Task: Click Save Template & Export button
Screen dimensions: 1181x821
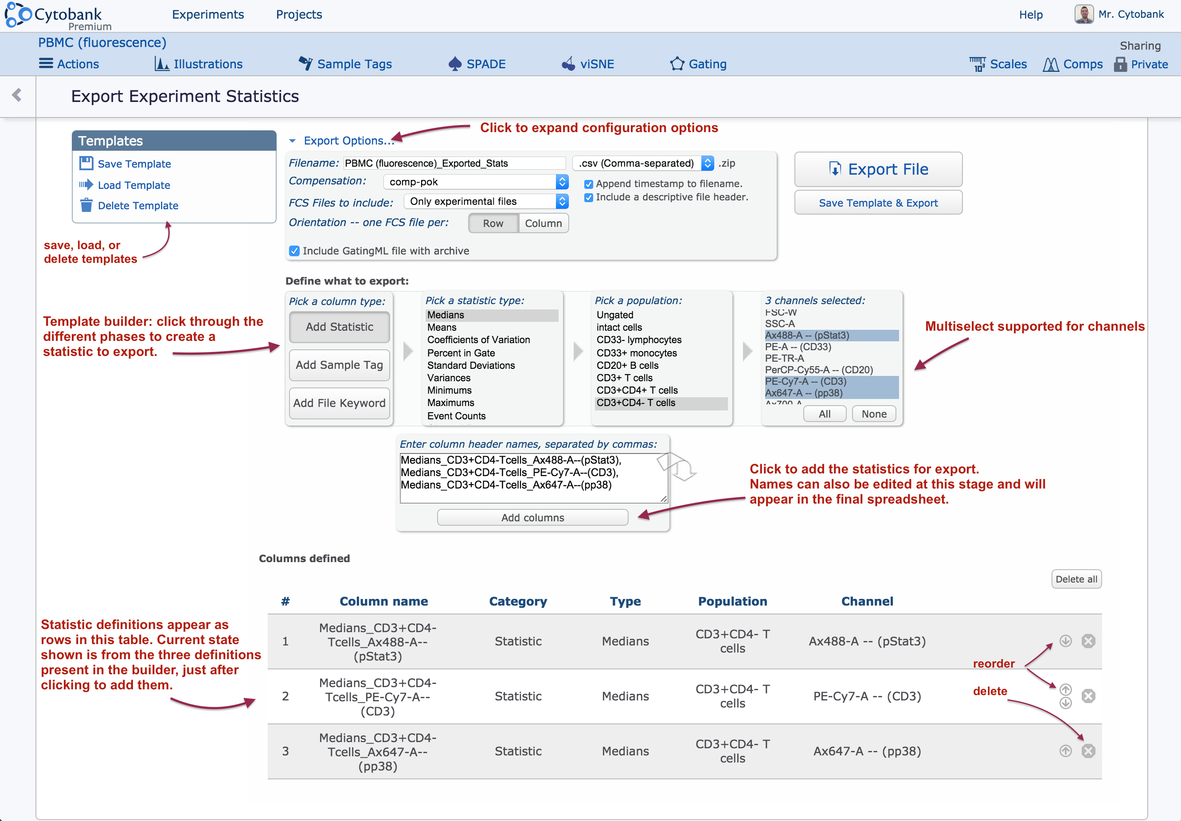Action: (x=878, y=203)
